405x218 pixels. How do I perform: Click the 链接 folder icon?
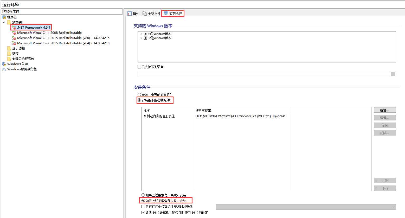[x=9, y=54]
